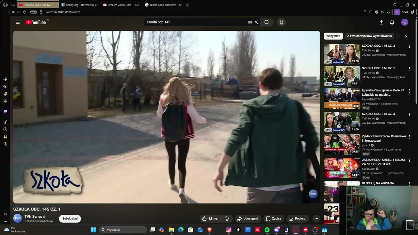Add the page to bookmarks with the heart
The height and width of the screenshot is (235, 418).
pos(388,12)
